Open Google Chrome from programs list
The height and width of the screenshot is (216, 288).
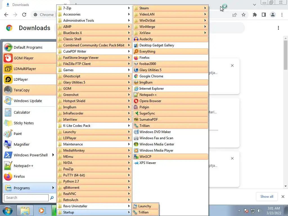click(171, 76)
